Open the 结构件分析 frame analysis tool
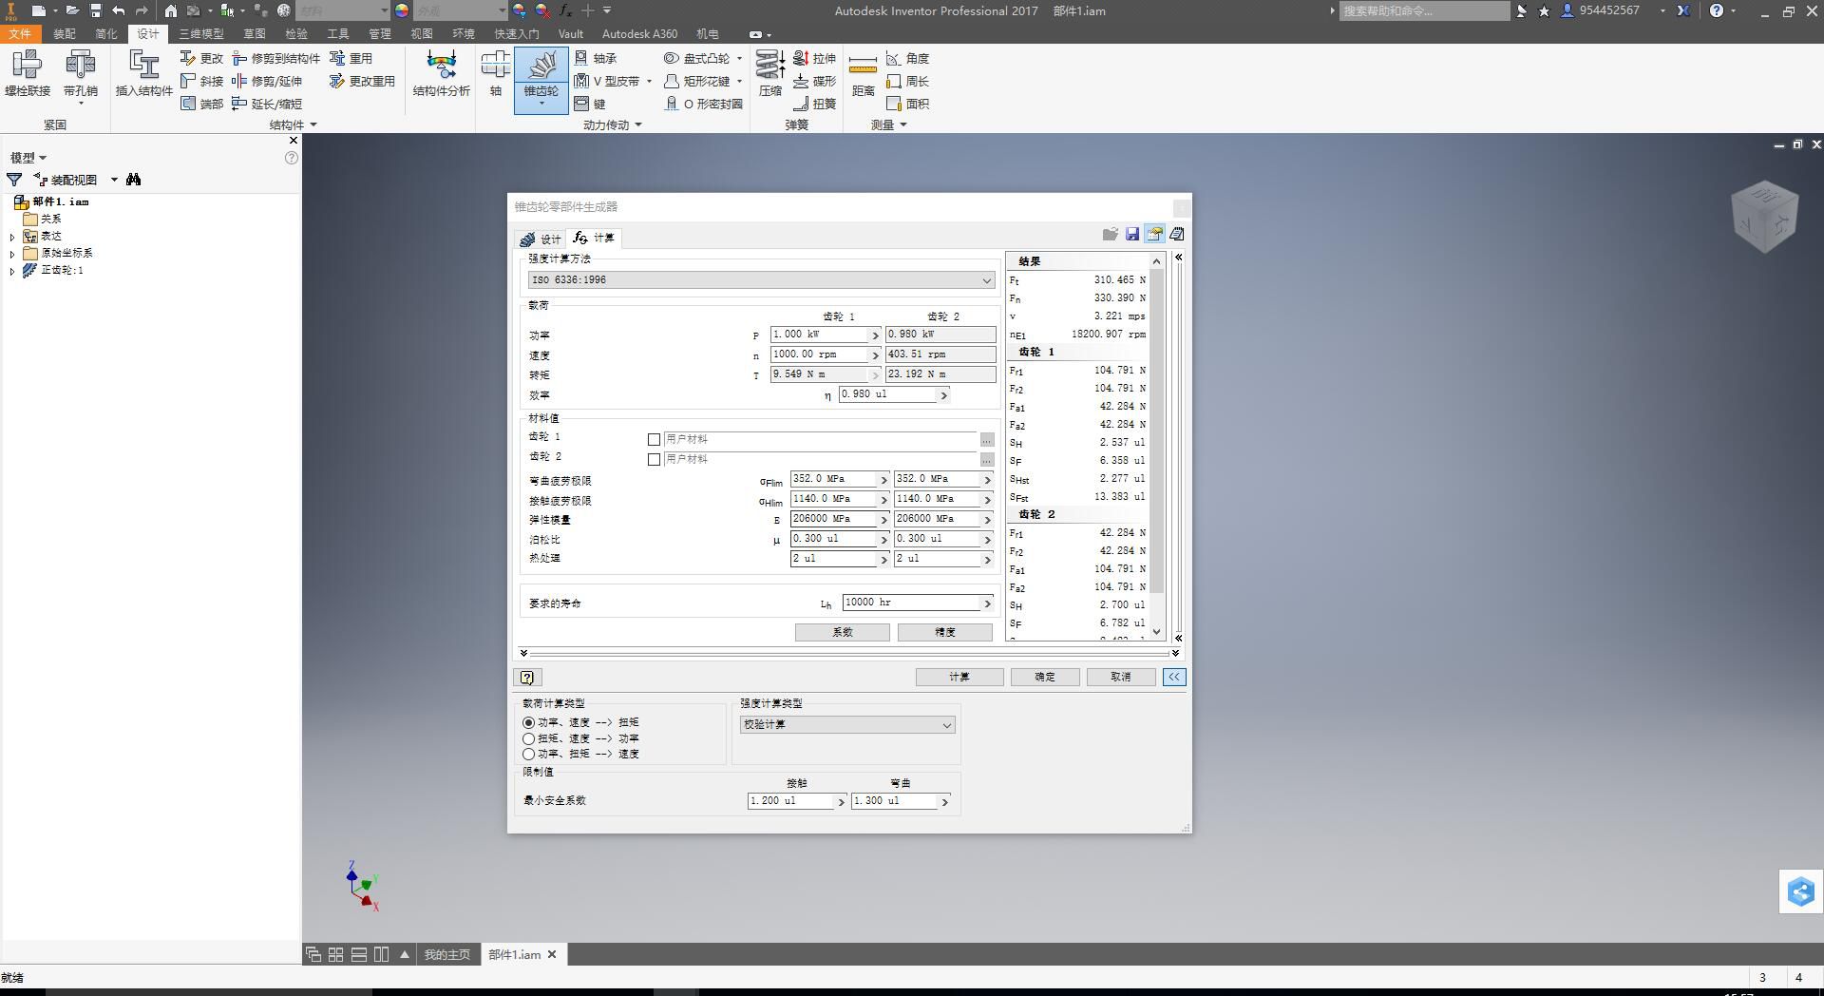 pyautogui.click(x=441, y=74)
